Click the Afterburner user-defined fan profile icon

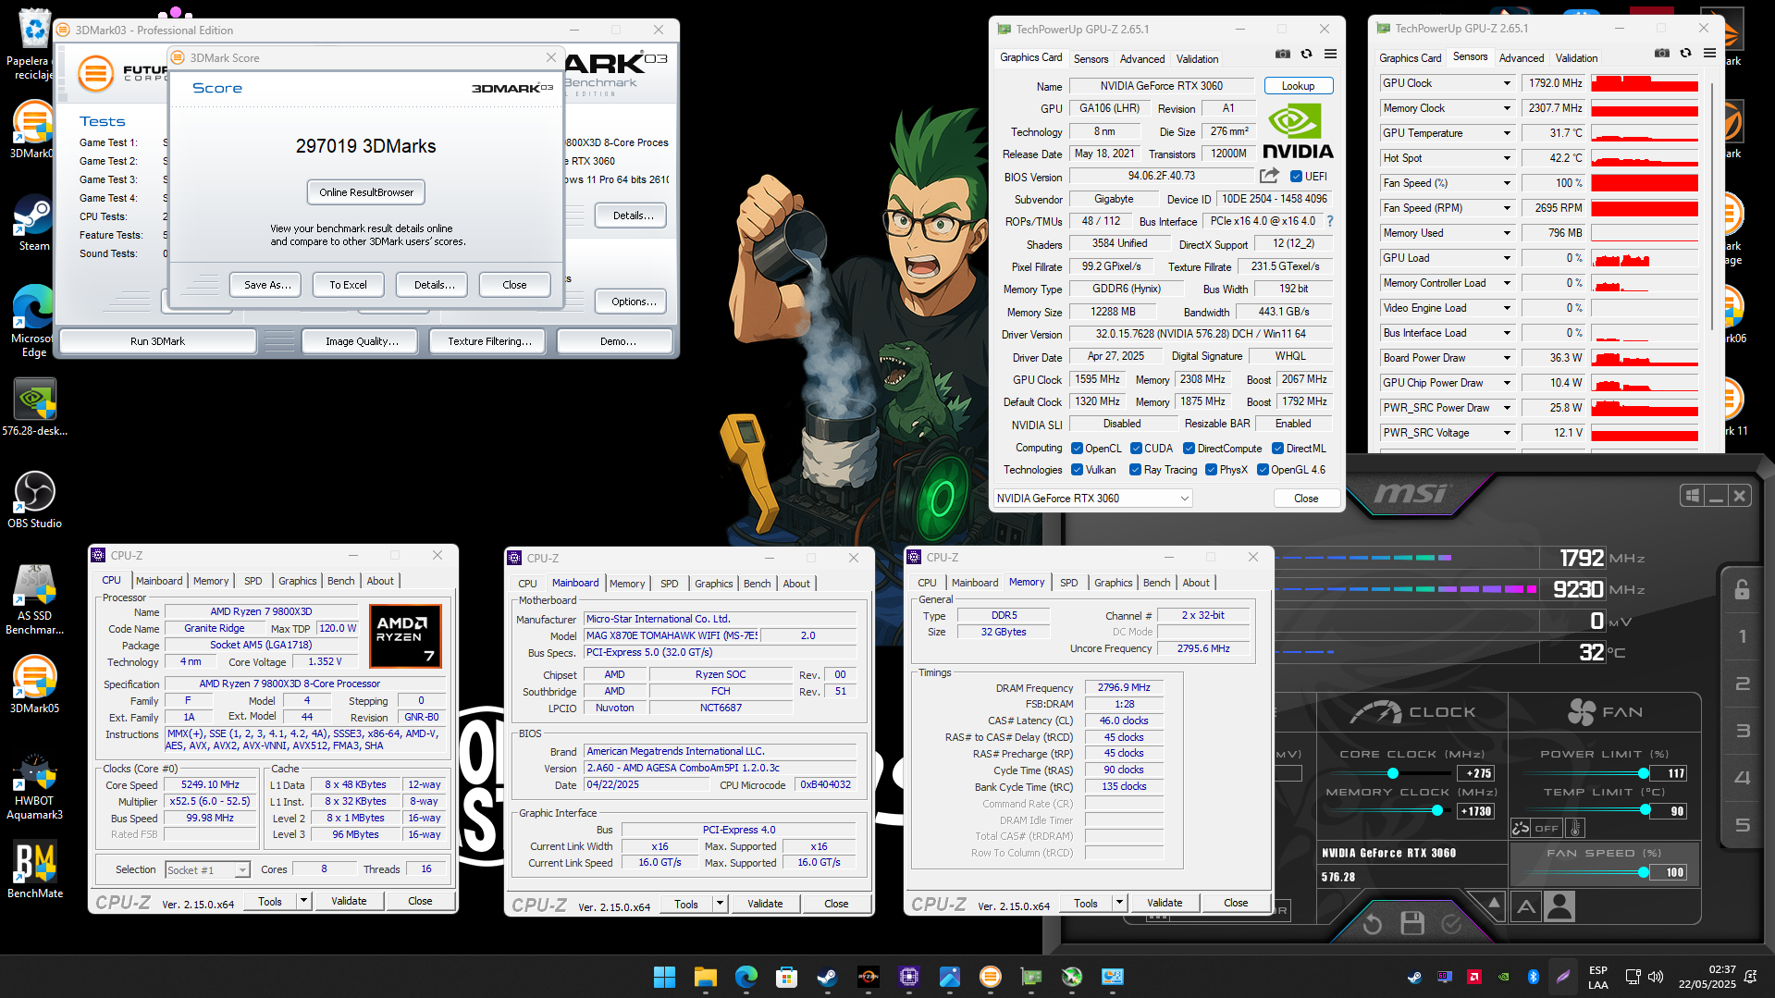point(1559,906)
